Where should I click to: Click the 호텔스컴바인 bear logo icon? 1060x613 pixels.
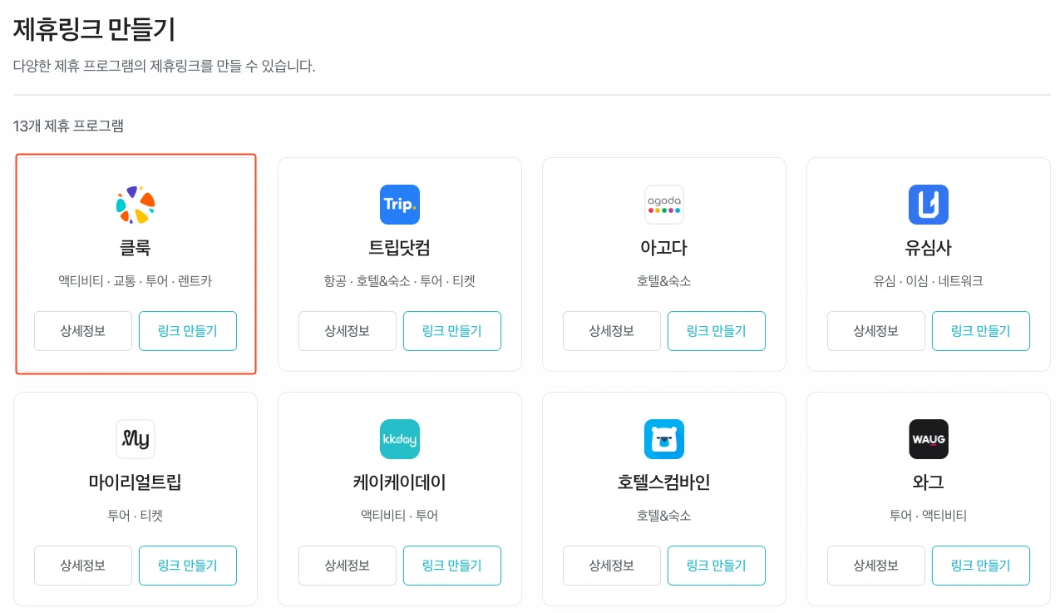(663, 439)
